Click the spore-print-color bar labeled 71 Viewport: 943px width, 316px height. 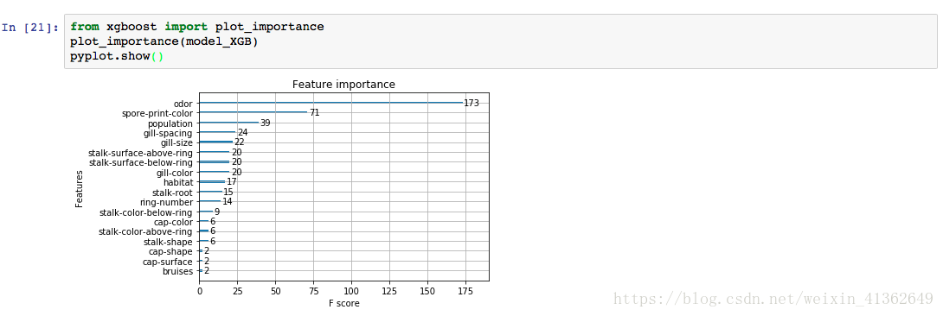click(253, 112)
